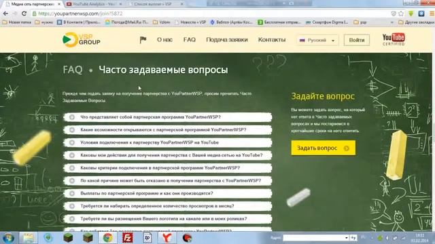This screenshot has height=244, width=435.
Task: Open the 'psp' bookmark folder
Action: point(360,22)
